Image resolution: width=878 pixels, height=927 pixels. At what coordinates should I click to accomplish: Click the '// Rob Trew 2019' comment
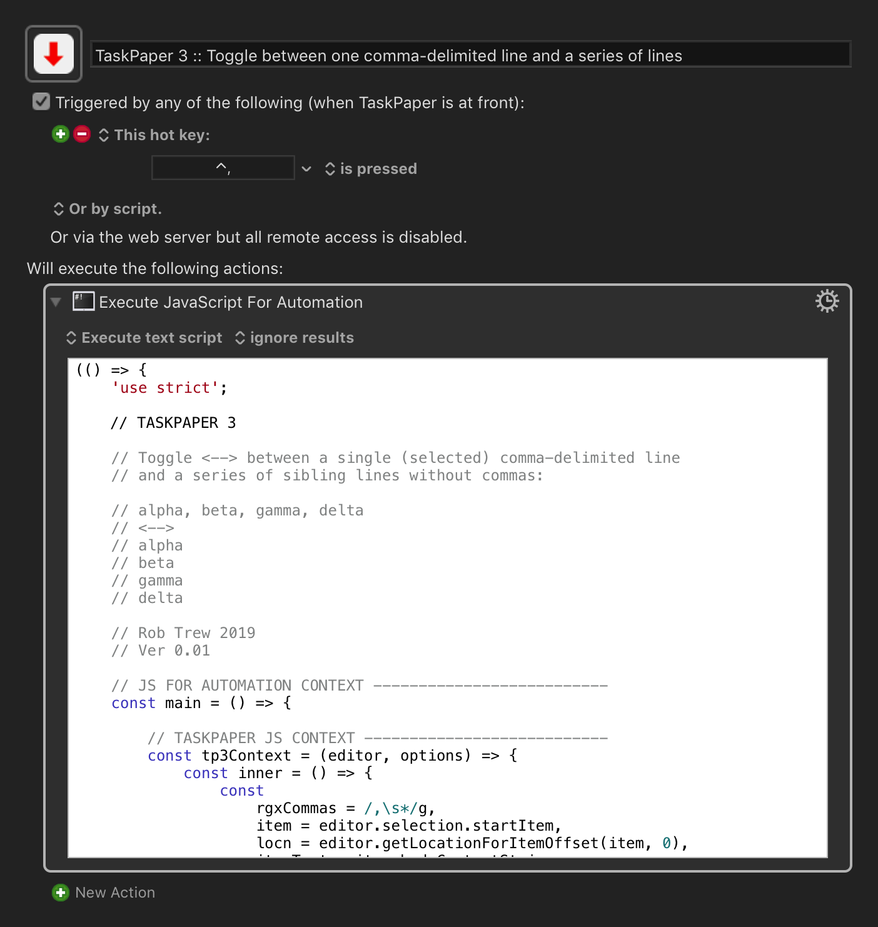[183, 633]
